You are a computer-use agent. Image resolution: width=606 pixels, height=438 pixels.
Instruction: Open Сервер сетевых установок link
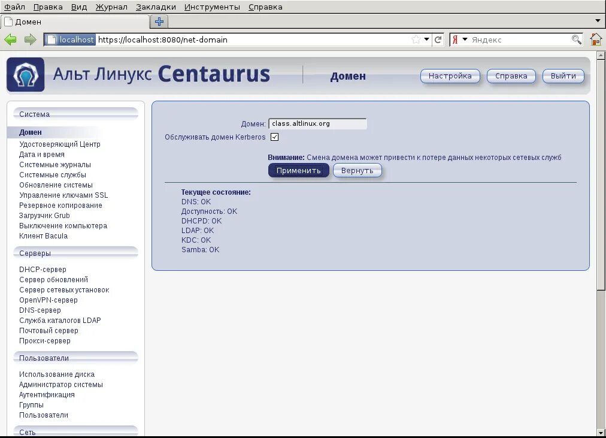click(64, 290)
